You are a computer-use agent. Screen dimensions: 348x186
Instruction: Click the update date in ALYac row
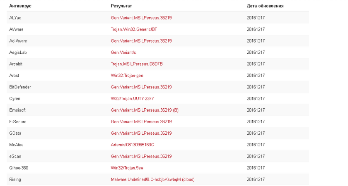(x=256, y=18)
